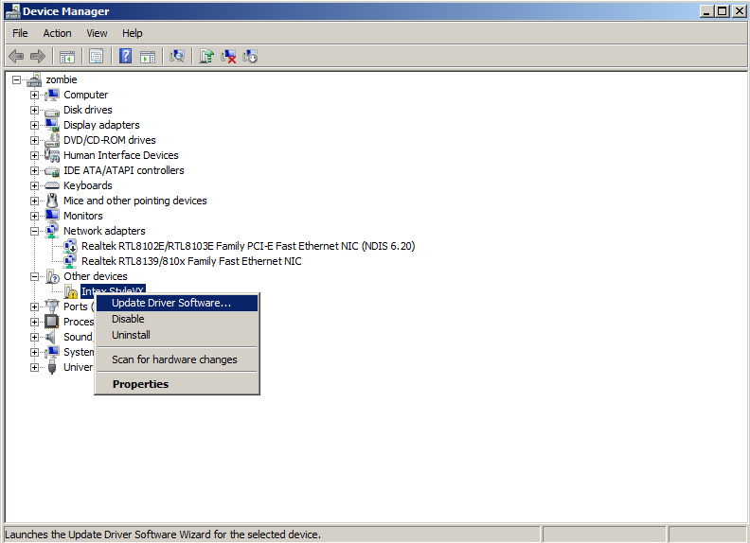Viewport: 750px width, 543px height.
Task: Click the Back arrow toolbar icon
Action: [x=16, y=57]
